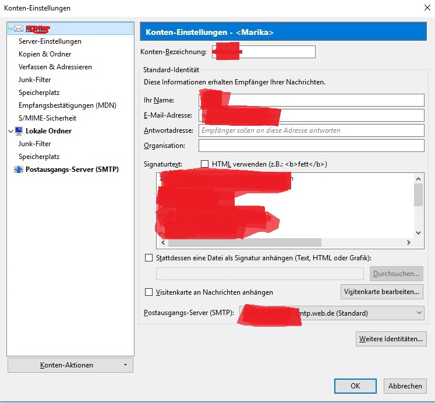Click the Postausgangs-Server SMTP icon

19,169
